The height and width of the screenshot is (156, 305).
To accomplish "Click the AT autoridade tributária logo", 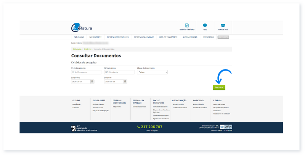I will (x=84, y=127).
